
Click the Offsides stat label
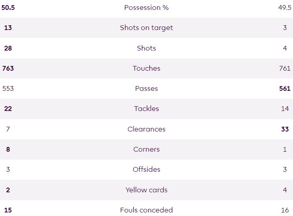pyautogui.click(x=146, y=169)
